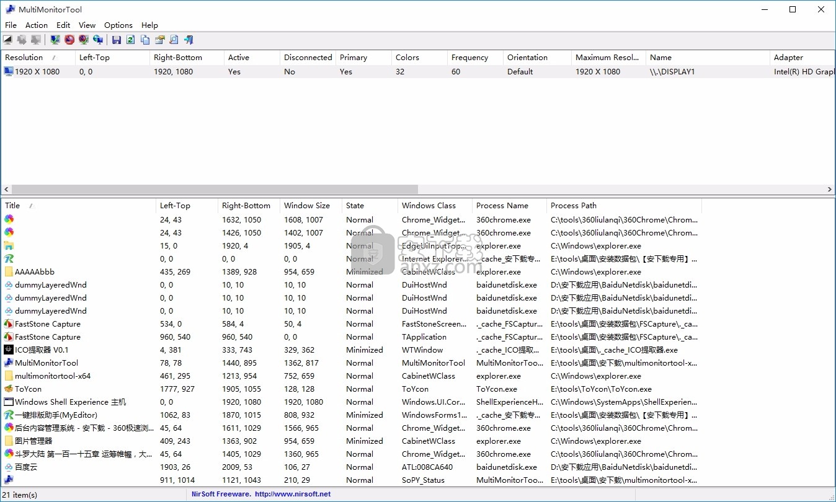The image size is (836, 502).
Task: Click the Orientation column header
Action: click(x=537, y=57)
